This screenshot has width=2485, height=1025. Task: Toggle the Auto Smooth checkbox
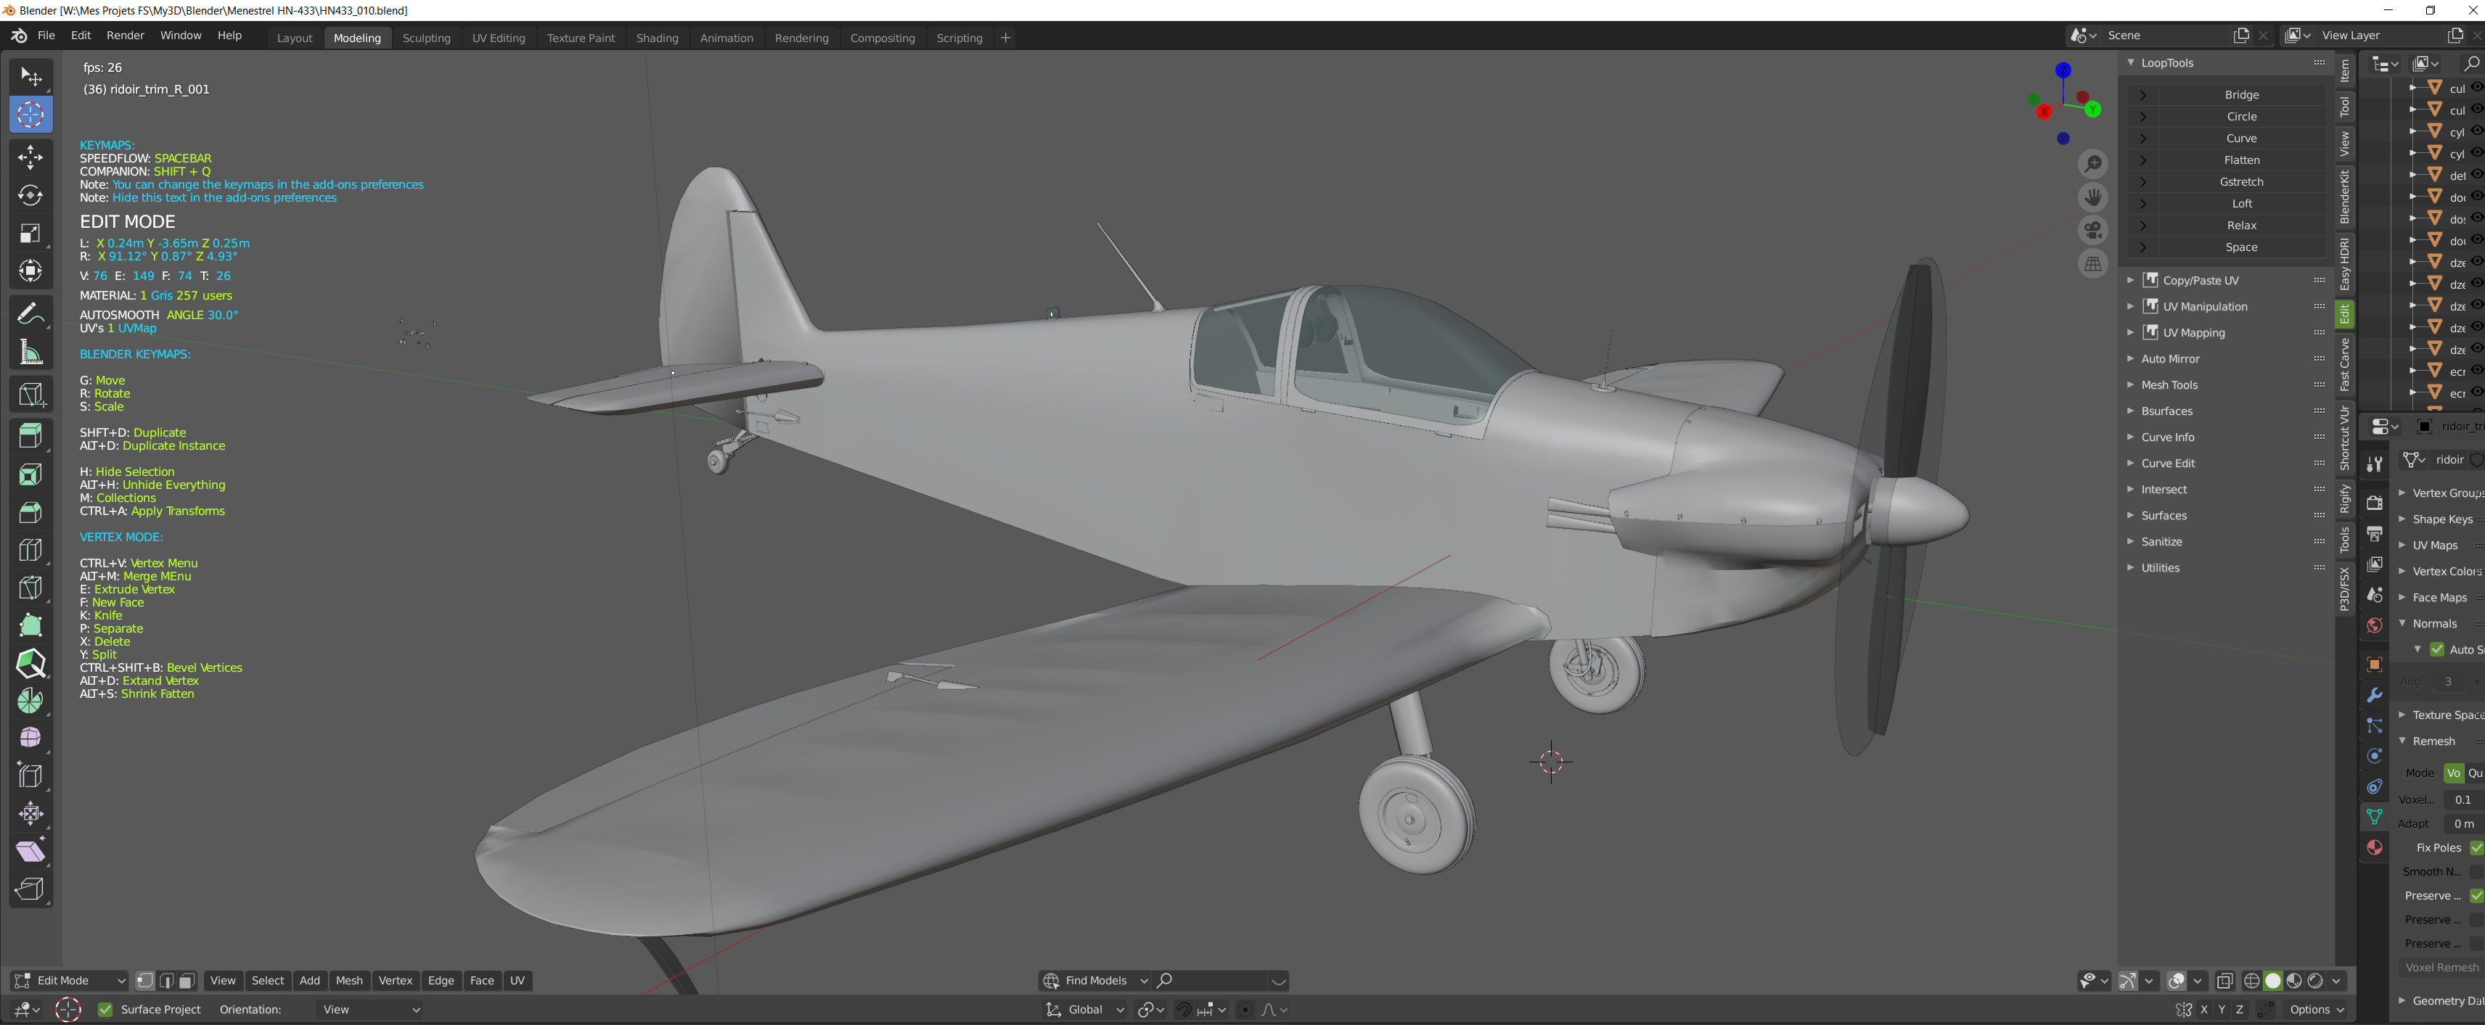click(2437, 650)
